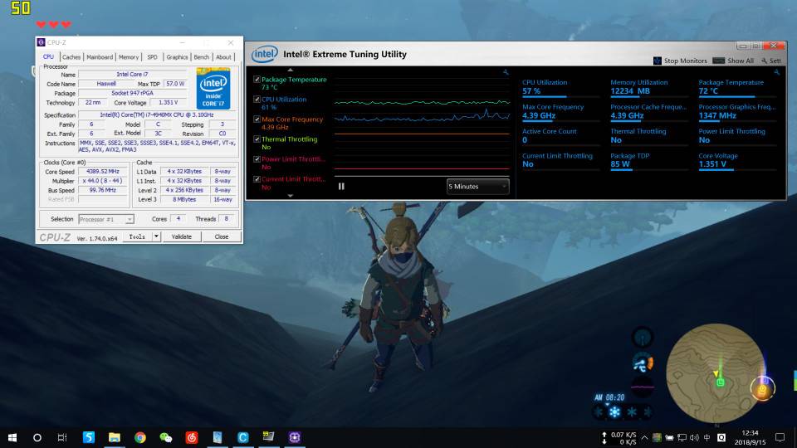Click Show All in XTU toolbar
The width and height of the screenshot is (797, 448).
click(733, 61)
